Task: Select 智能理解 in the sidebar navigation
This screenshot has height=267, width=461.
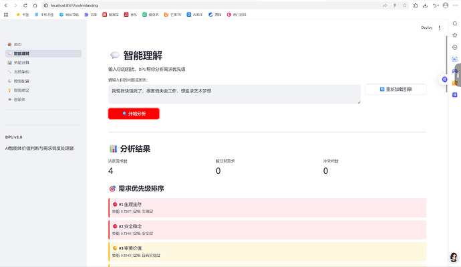Action: click(x=43, y=54)
